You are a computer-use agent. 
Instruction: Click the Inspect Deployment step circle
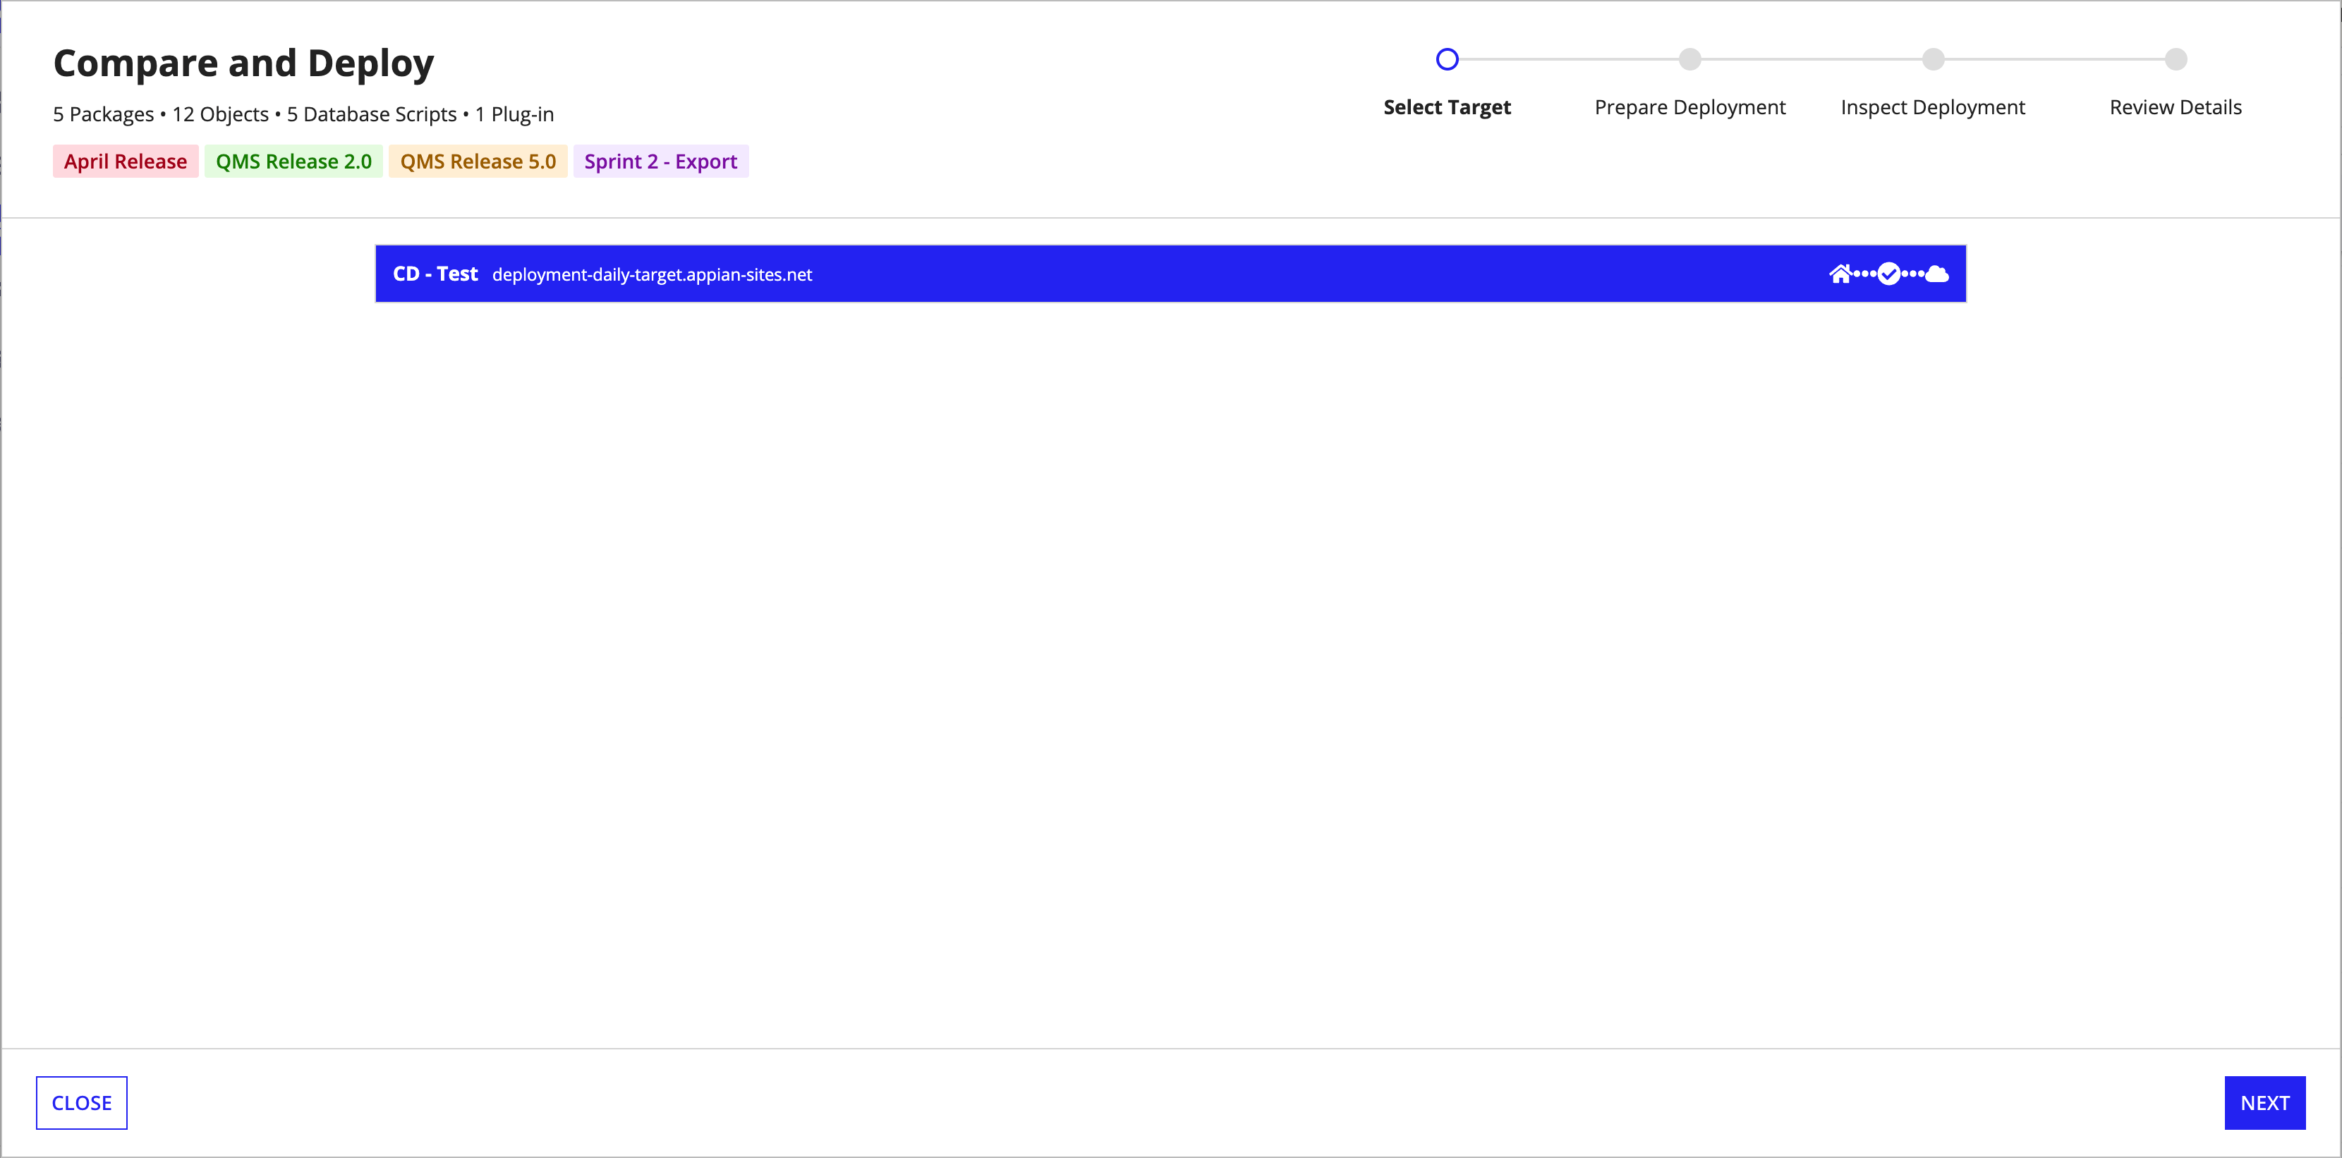(x=1933, y=59)
